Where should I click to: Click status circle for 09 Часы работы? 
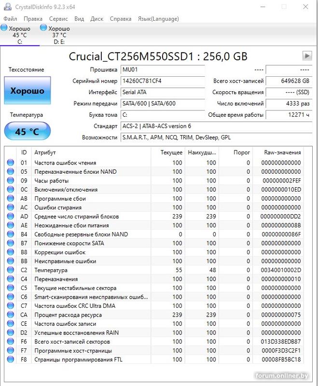[11, 180]
